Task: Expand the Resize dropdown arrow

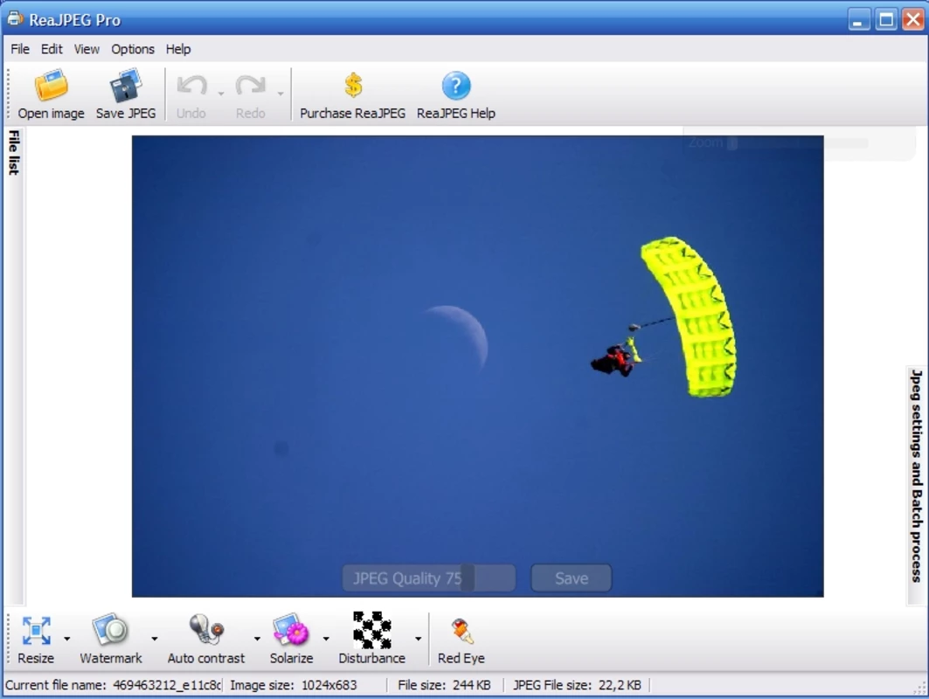Action: (x=66, y=639)
